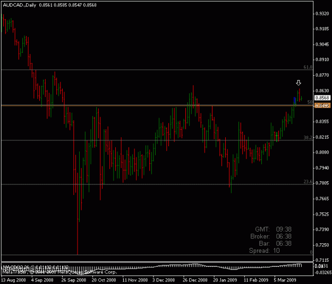Click the Broker 06:38 time readout

click(x=271, y=236)
